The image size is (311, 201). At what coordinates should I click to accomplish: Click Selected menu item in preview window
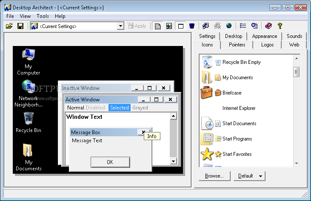click(120, 108)
